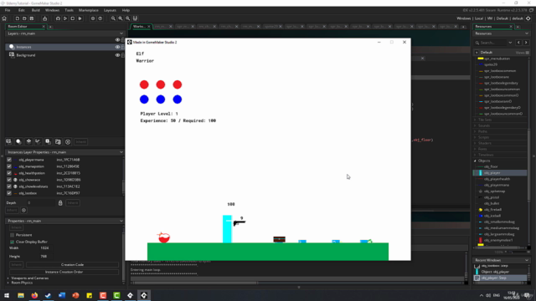Viewport: 536px width, 301px height.
Task: Collapse the Properties - rm_main panel
Action: (x=121, y=221)
